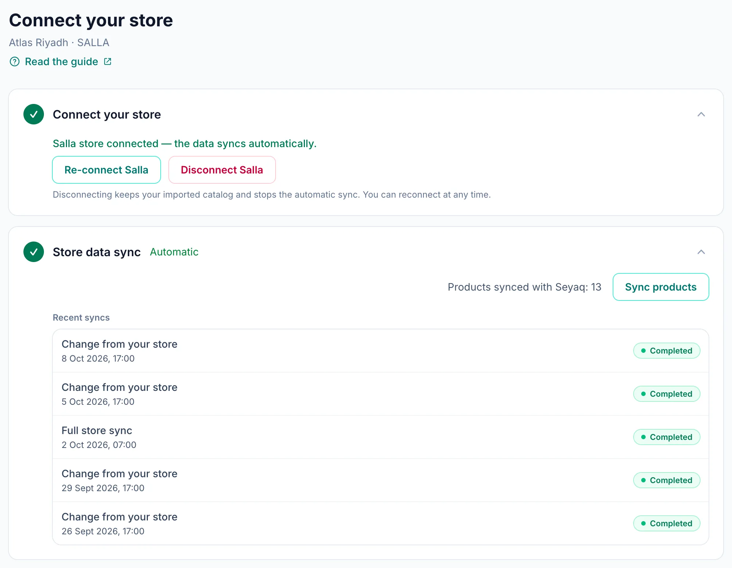Select the sync entry dated 5 Oct 2026, 17:00

pos(381,394)
